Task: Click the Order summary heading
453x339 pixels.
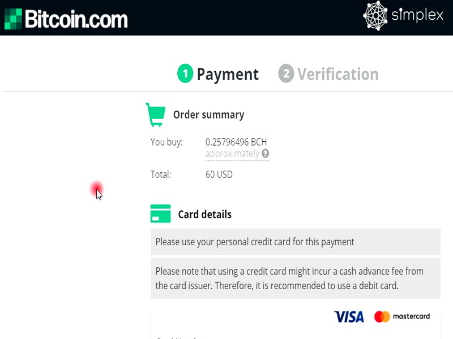Action: point(208,115)
